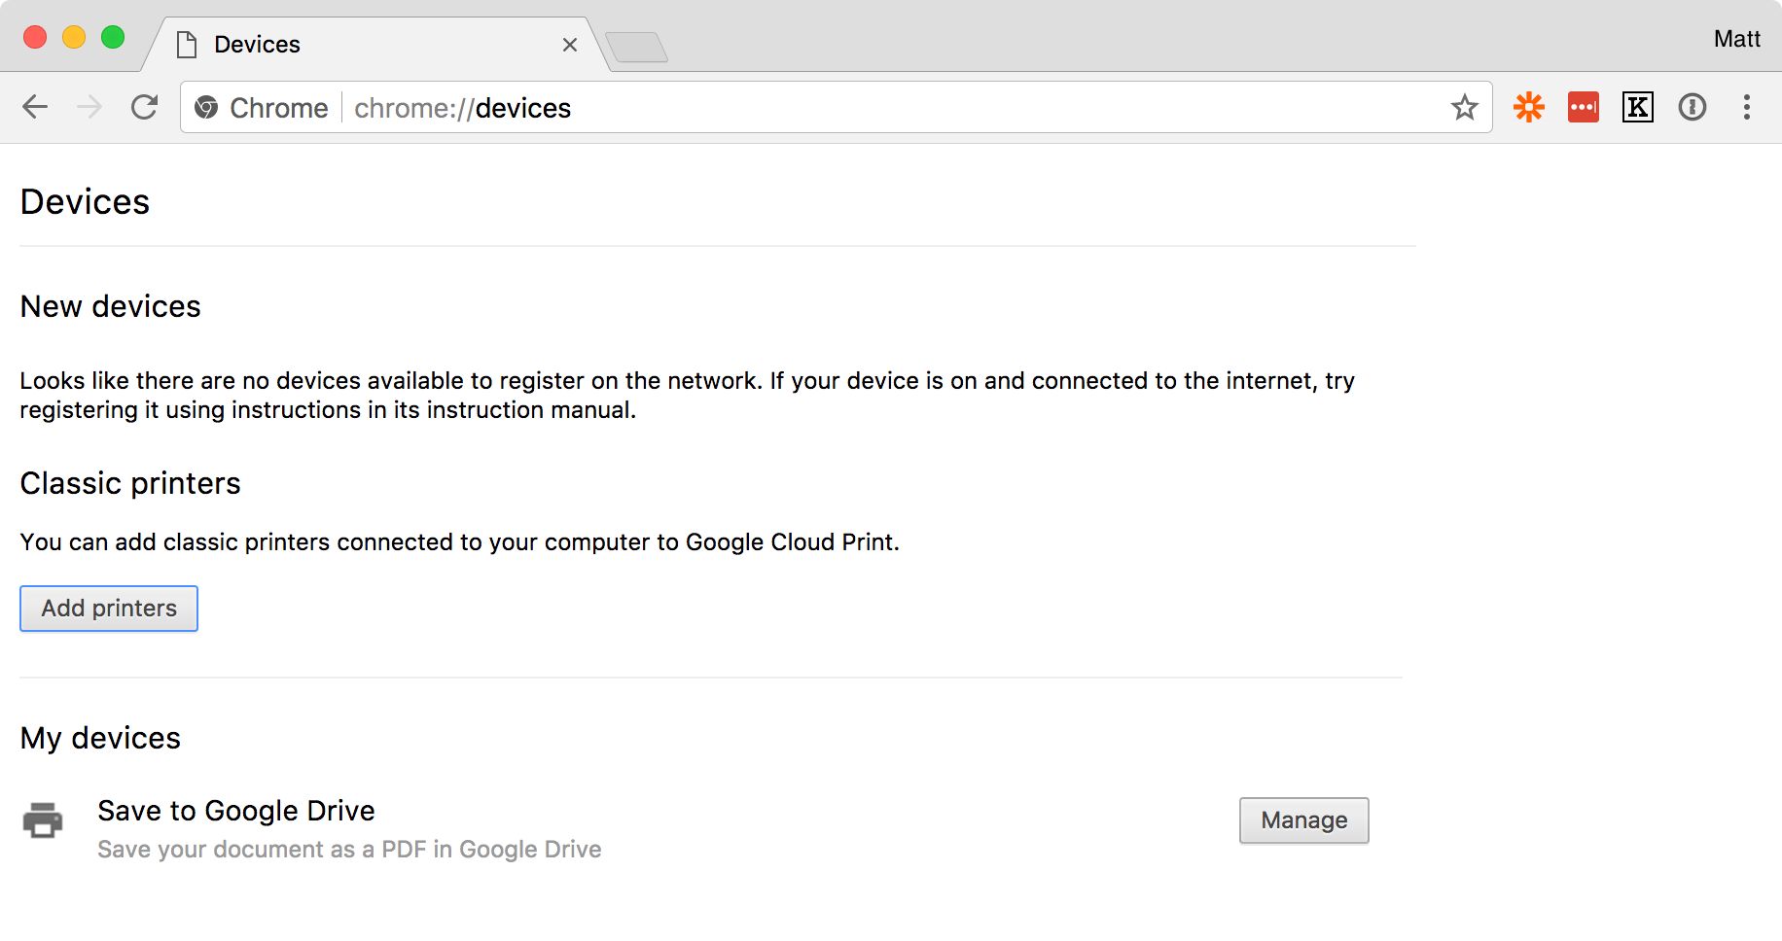Manage the Save to Google Drive device
The width and height of the screenshot is (1782, 941).
click(x=1303, y=820)
